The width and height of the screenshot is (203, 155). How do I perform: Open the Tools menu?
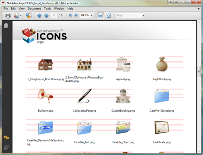pyautogui.click(x=47, y=9)
